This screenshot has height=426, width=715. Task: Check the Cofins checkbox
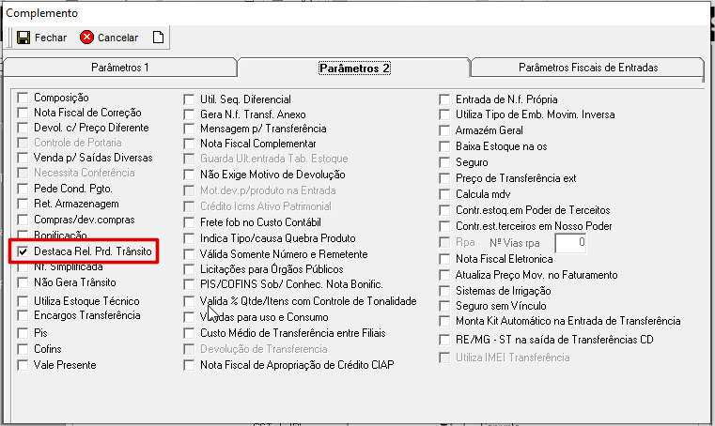pyautogui.click(x=23, y=349)
